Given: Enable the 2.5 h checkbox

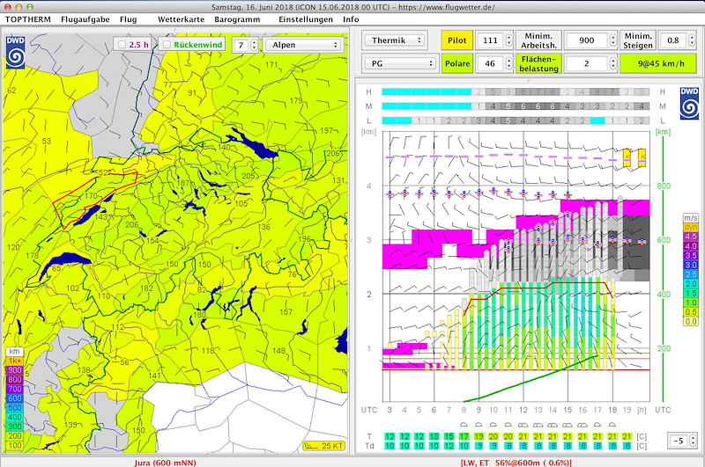Looking at the screenshot, I should point(122,44).
